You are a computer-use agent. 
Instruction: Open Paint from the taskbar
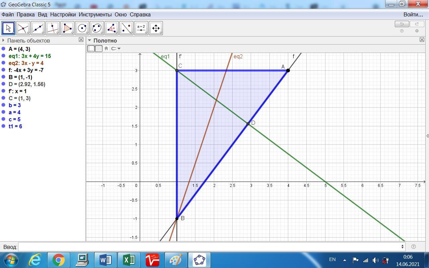(176, 260)
